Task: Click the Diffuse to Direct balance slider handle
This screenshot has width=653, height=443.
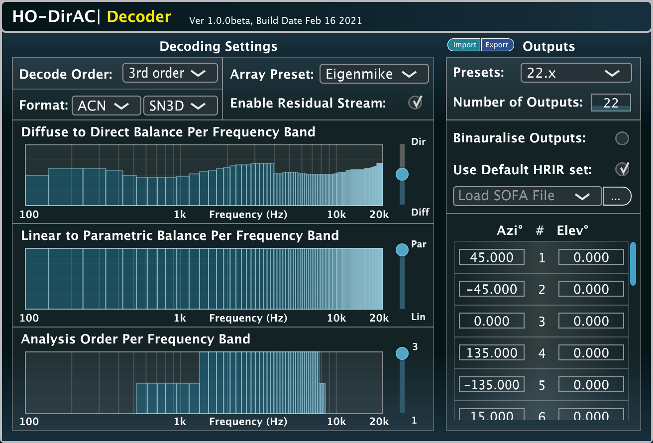Action: pos(402,174)
